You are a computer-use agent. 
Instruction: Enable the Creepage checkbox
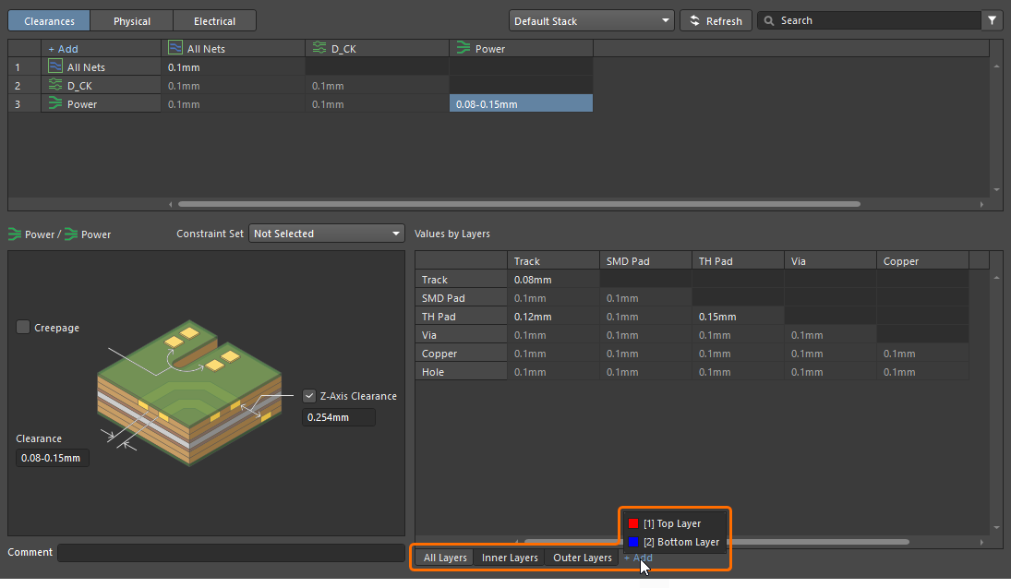(x=23, y=327)
